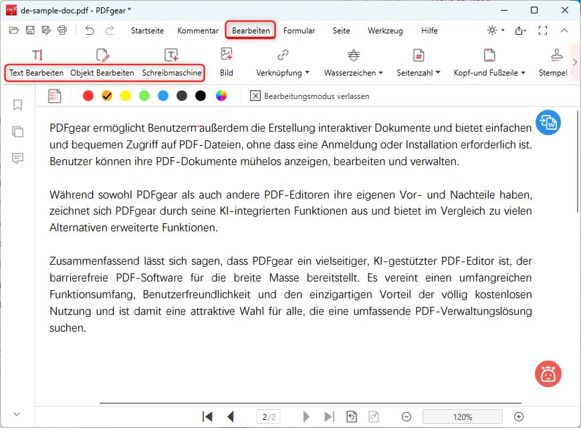The height and width of the screenshot is (428, 581).
Task: Click the horizontal scrollbar below the page
Action: (310, 403)
